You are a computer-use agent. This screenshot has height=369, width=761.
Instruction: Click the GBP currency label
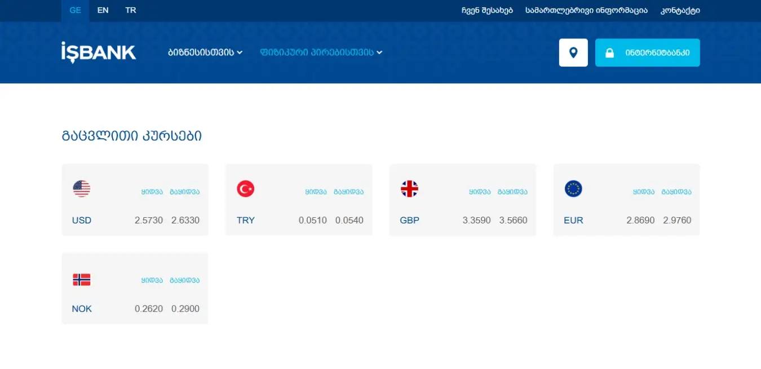pos(410,220)
